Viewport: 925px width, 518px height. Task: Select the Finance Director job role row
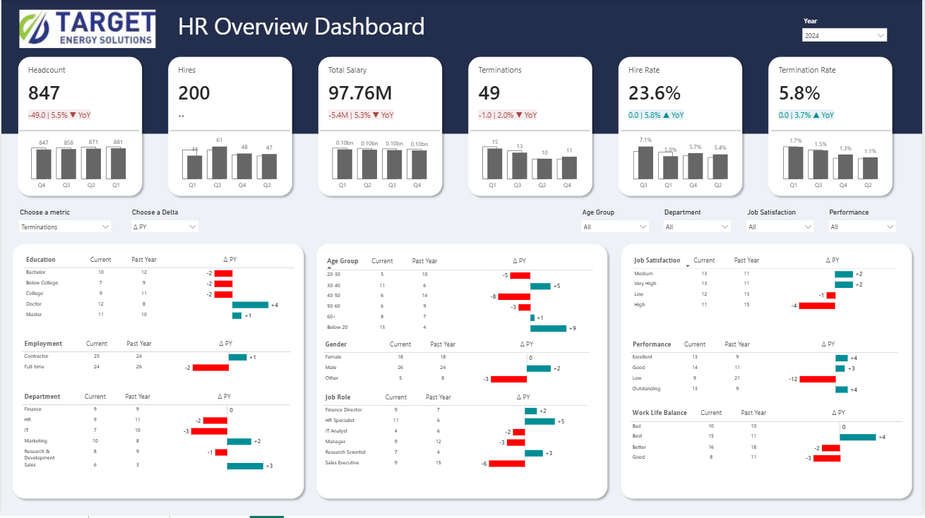coord(455,410)
